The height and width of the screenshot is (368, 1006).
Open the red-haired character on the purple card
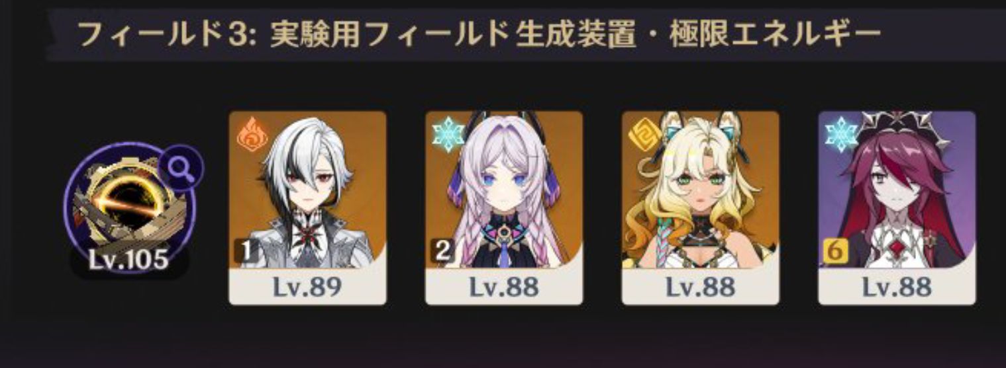pyautogui.click(x=897, y=190)
